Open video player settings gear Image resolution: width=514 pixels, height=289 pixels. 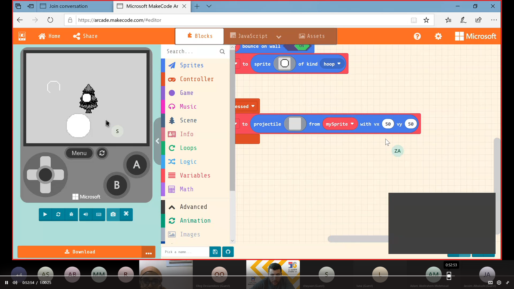pyautogui.click(x=499, y=283)
